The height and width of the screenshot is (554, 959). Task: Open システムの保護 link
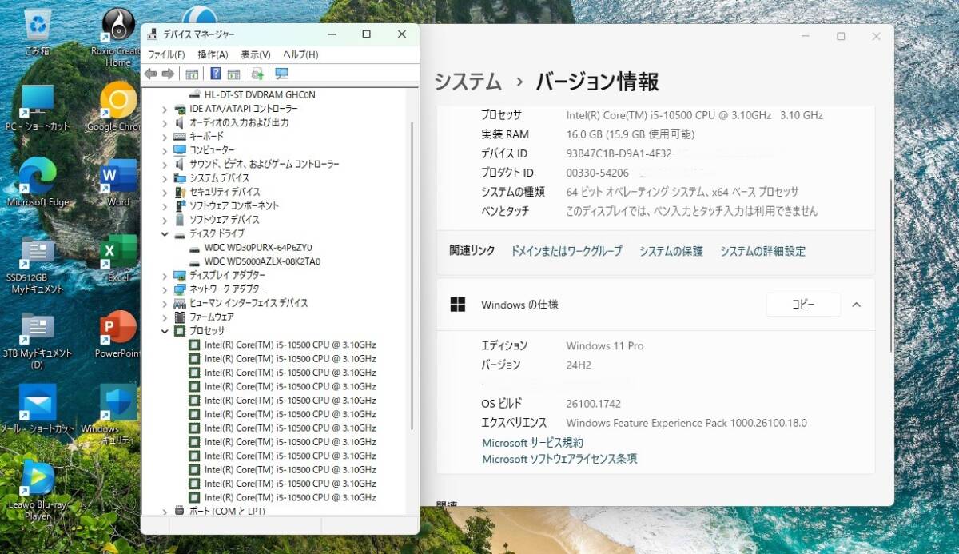point(671,251)
